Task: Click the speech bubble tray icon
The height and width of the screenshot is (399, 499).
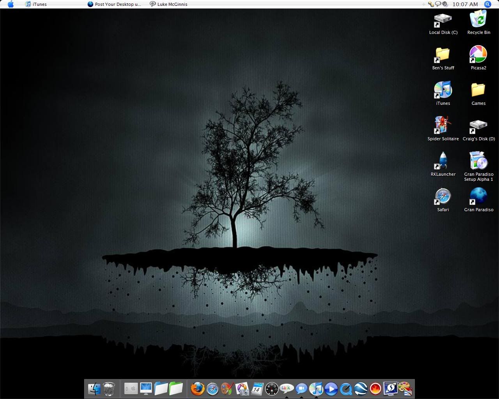Action: point(438,4)
